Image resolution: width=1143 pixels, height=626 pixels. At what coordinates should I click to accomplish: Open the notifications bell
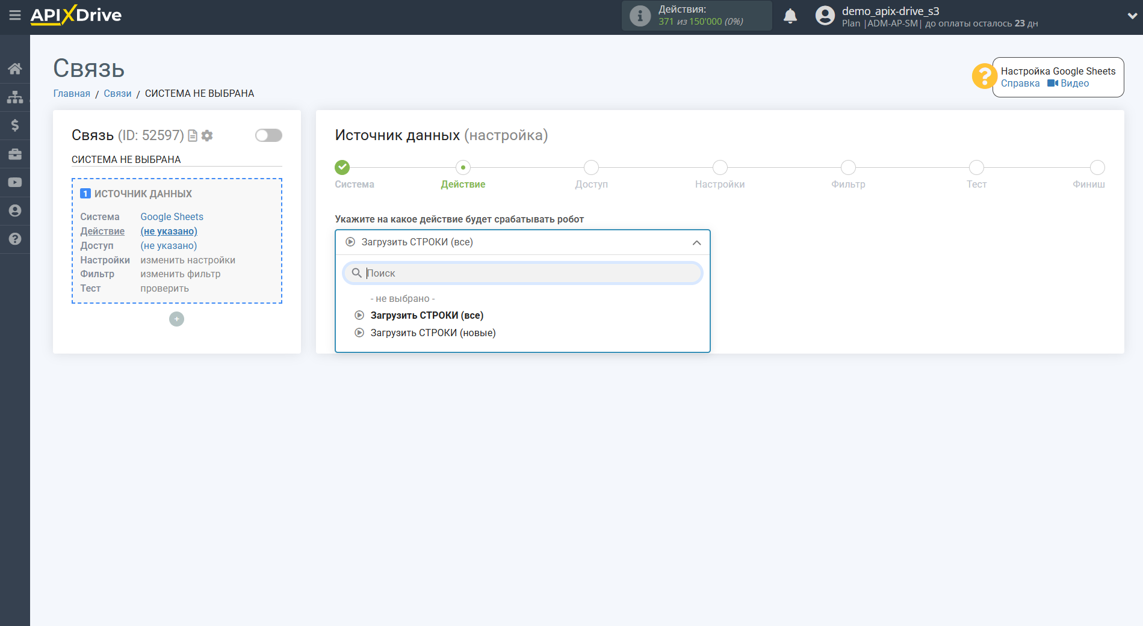coord(790,16)
